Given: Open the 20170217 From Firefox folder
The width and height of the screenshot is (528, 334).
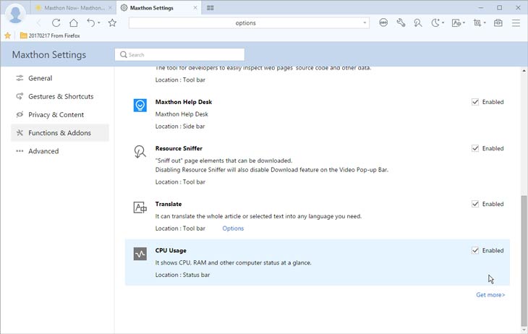Looking at the screenshot, I should pos(50,35).
